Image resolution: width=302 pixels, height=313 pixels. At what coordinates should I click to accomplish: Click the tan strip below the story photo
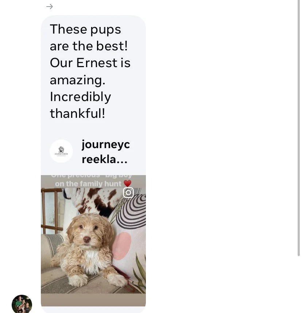[93, 300]
